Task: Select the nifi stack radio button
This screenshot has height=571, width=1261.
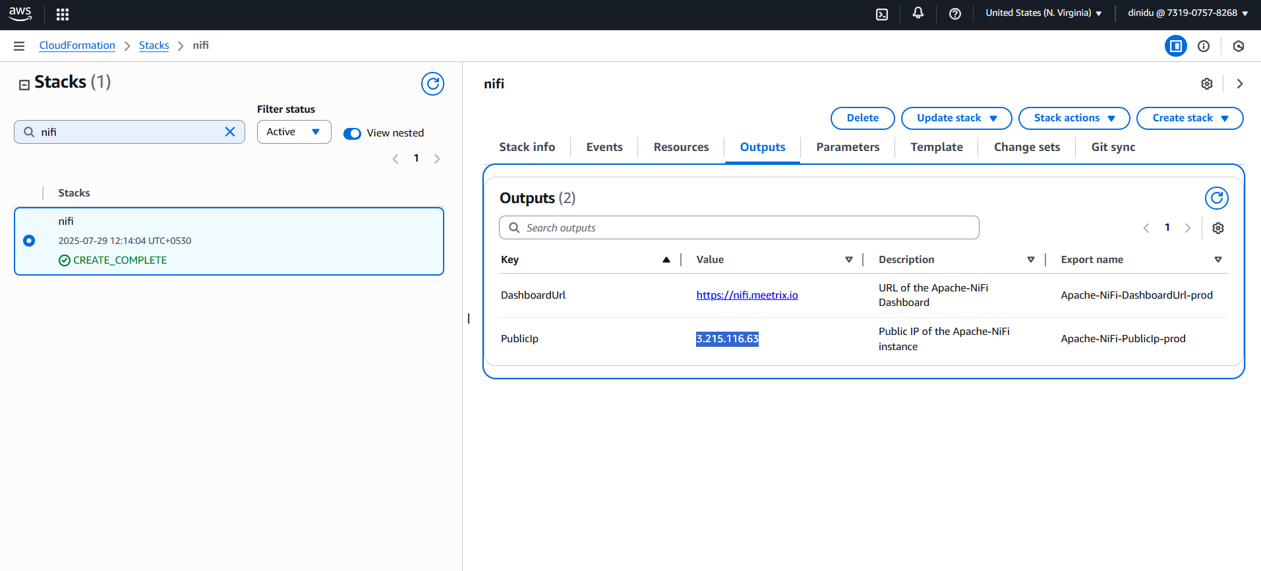Action: 29,241
